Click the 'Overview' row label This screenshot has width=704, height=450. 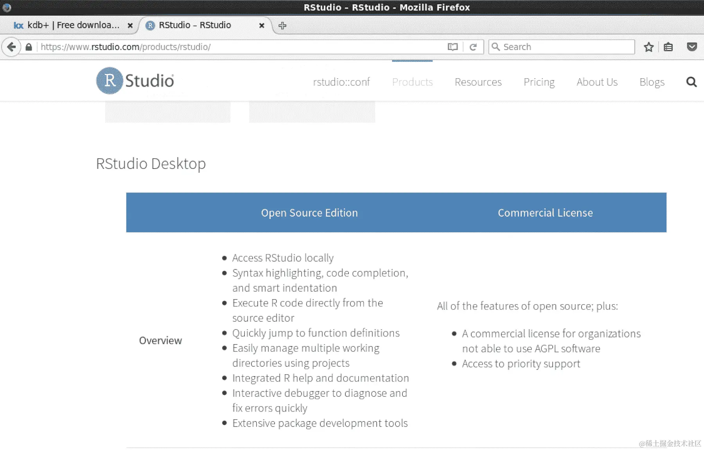(160, 341)
